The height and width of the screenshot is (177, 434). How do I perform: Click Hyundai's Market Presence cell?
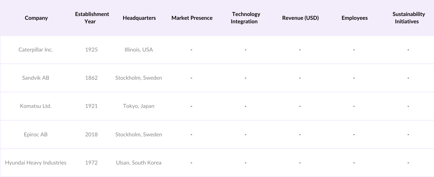192,163
